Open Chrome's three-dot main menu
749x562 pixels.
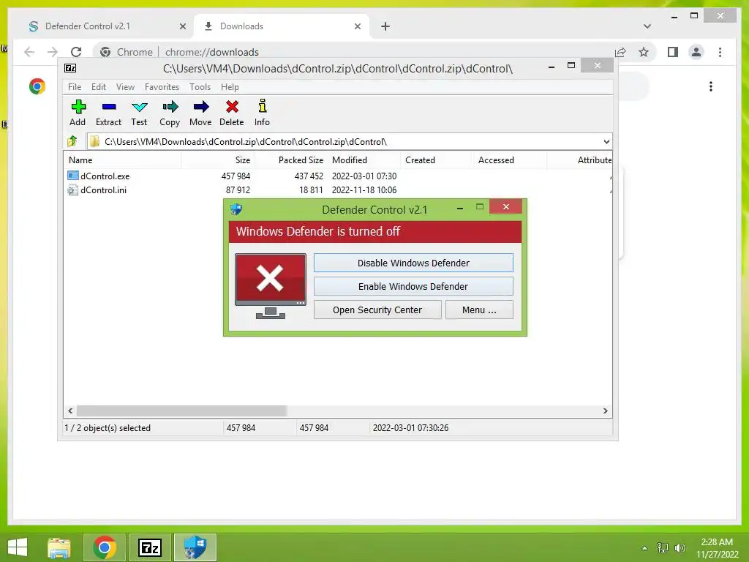[x=720, y=52]
